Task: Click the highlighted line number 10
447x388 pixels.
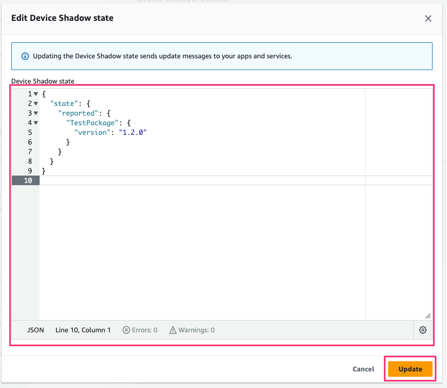Action: pos(28,180)
